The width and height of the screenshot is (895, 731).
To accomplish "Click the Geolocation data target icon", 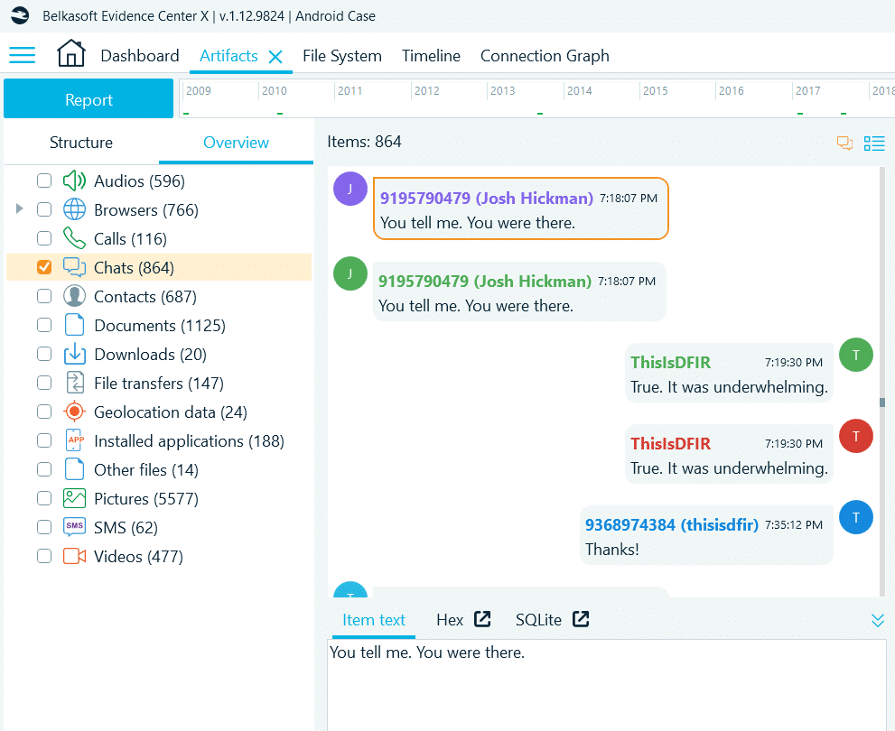I will (74, 412).
